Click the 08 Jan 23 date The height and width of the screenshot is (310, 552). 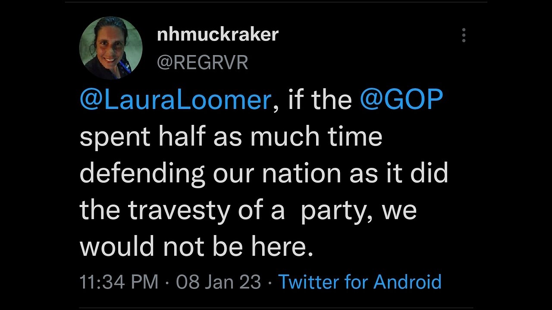[x=219, y=282]
